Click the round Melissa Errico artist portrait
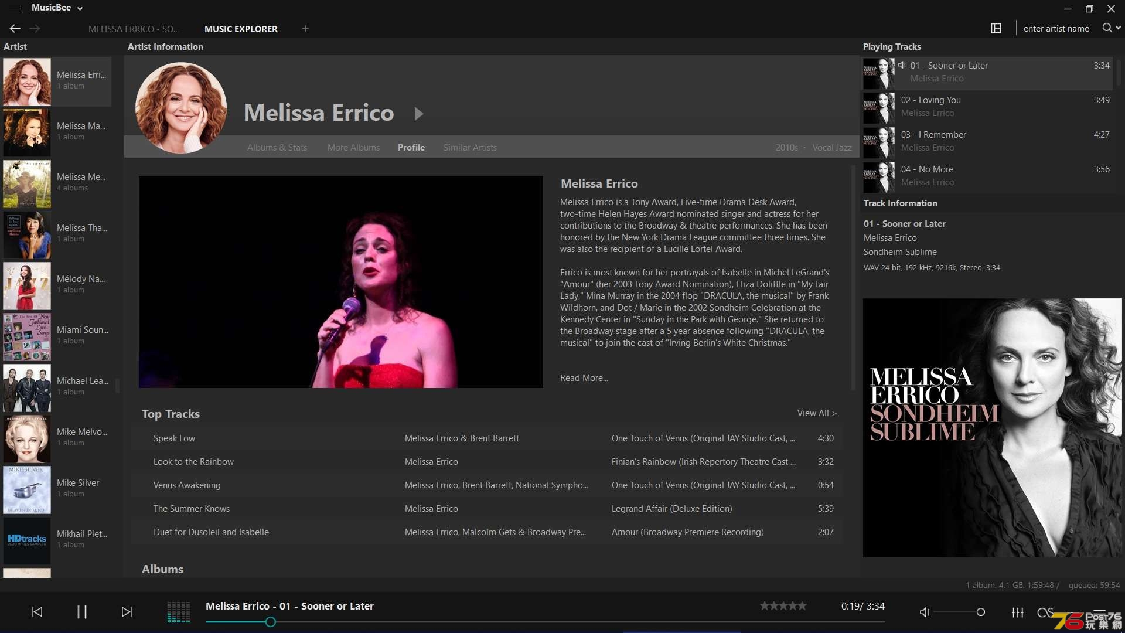The image size is (1125, 633). pyautogui.click(x=181, y=108)
